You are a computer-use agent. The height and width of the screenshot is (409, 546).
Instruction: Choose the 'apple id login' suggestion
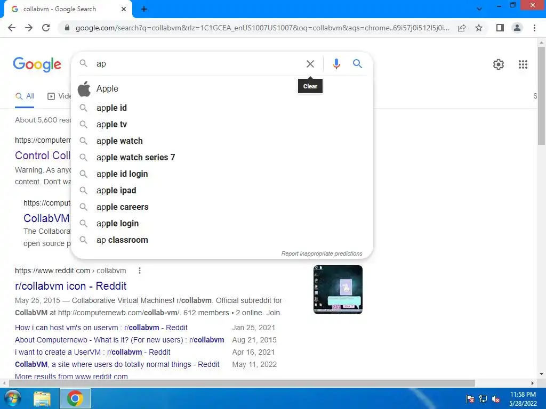pos(222,174)
